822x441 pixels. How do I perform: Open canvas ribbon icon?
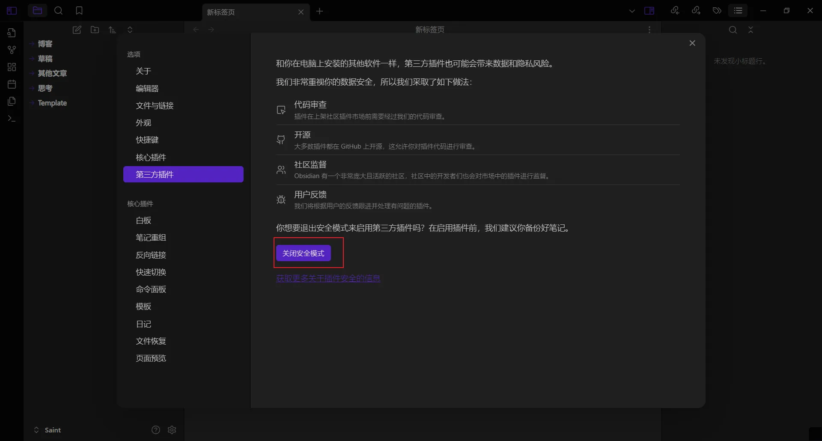pyautogui.click(x=12, y=67)
